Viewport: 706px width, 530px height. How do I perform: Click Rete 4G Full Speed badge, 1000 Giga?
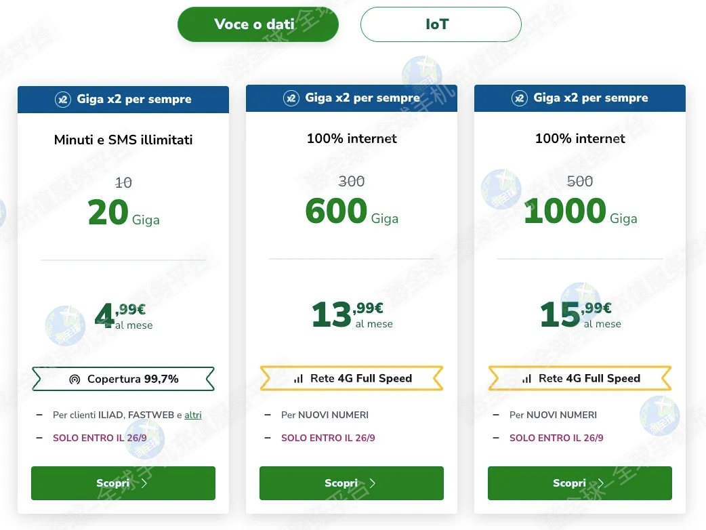pyautogui.click(x=580, y=378)
